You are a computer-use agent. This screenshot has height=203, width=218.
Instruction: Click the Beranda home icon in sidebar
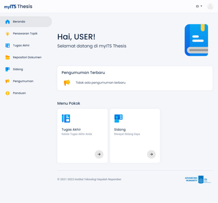coord(8,22)
